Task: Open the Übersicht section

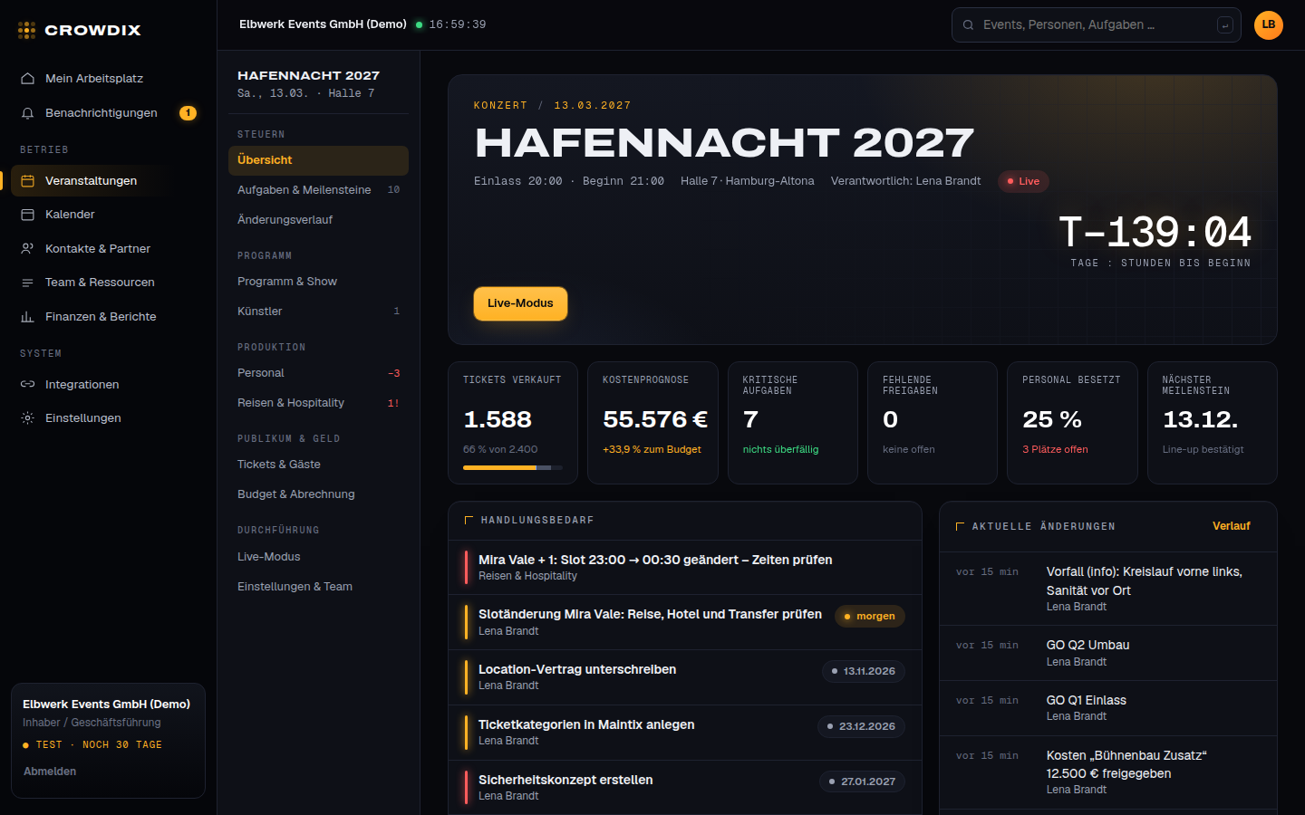Action: tap(318, 160)
